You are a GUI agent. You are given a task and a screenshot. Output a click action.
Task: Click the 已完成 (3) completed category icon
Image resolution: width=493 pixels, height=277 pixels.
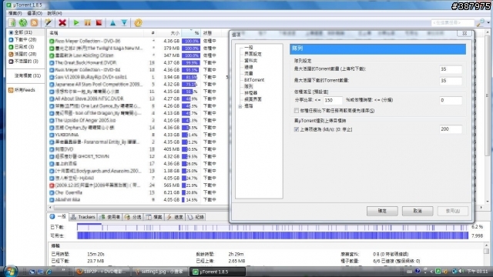point(11,47)
